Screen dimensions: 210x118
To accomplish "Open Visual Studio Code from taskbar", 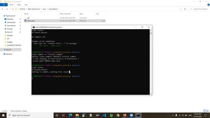I will 104,115.
